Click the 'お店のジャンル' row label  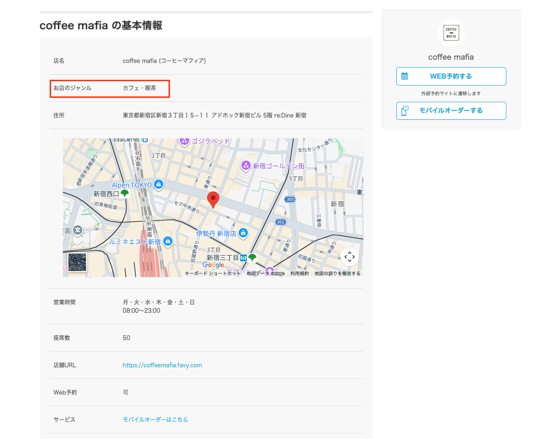pyautogui.click(x=72, y=88)
